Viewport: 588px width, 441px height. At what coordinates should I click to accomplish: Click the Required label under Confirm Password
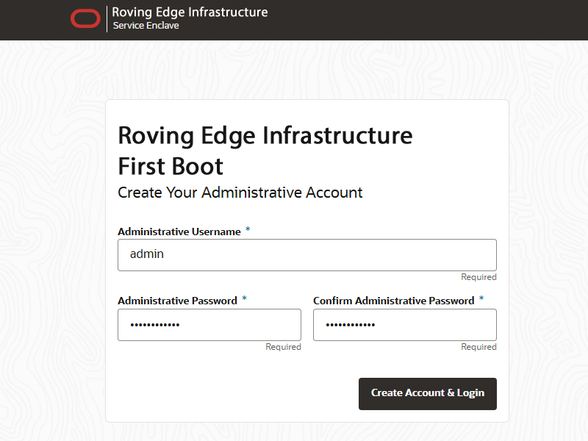478,346
